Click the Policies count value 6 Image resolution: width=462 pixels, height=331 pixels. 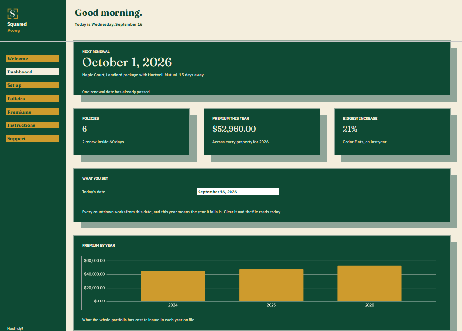coord(84,129)
